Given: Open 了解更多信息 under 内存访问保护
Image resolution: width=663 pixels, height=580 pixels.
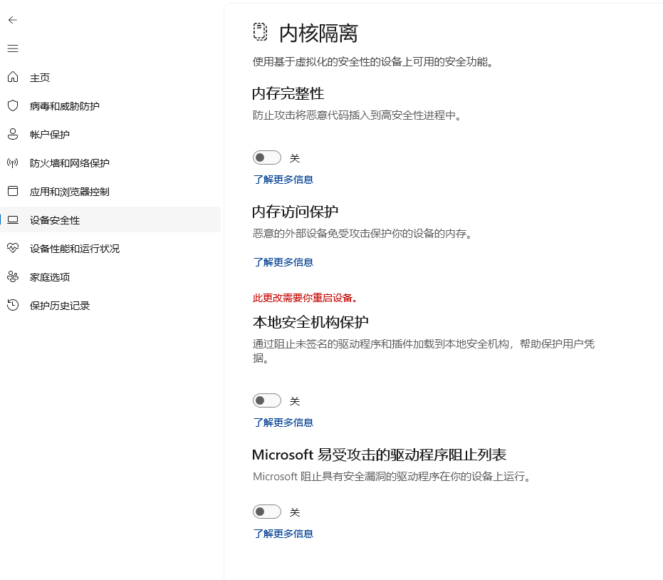Looking at the screenshot, I should point(283,262).
